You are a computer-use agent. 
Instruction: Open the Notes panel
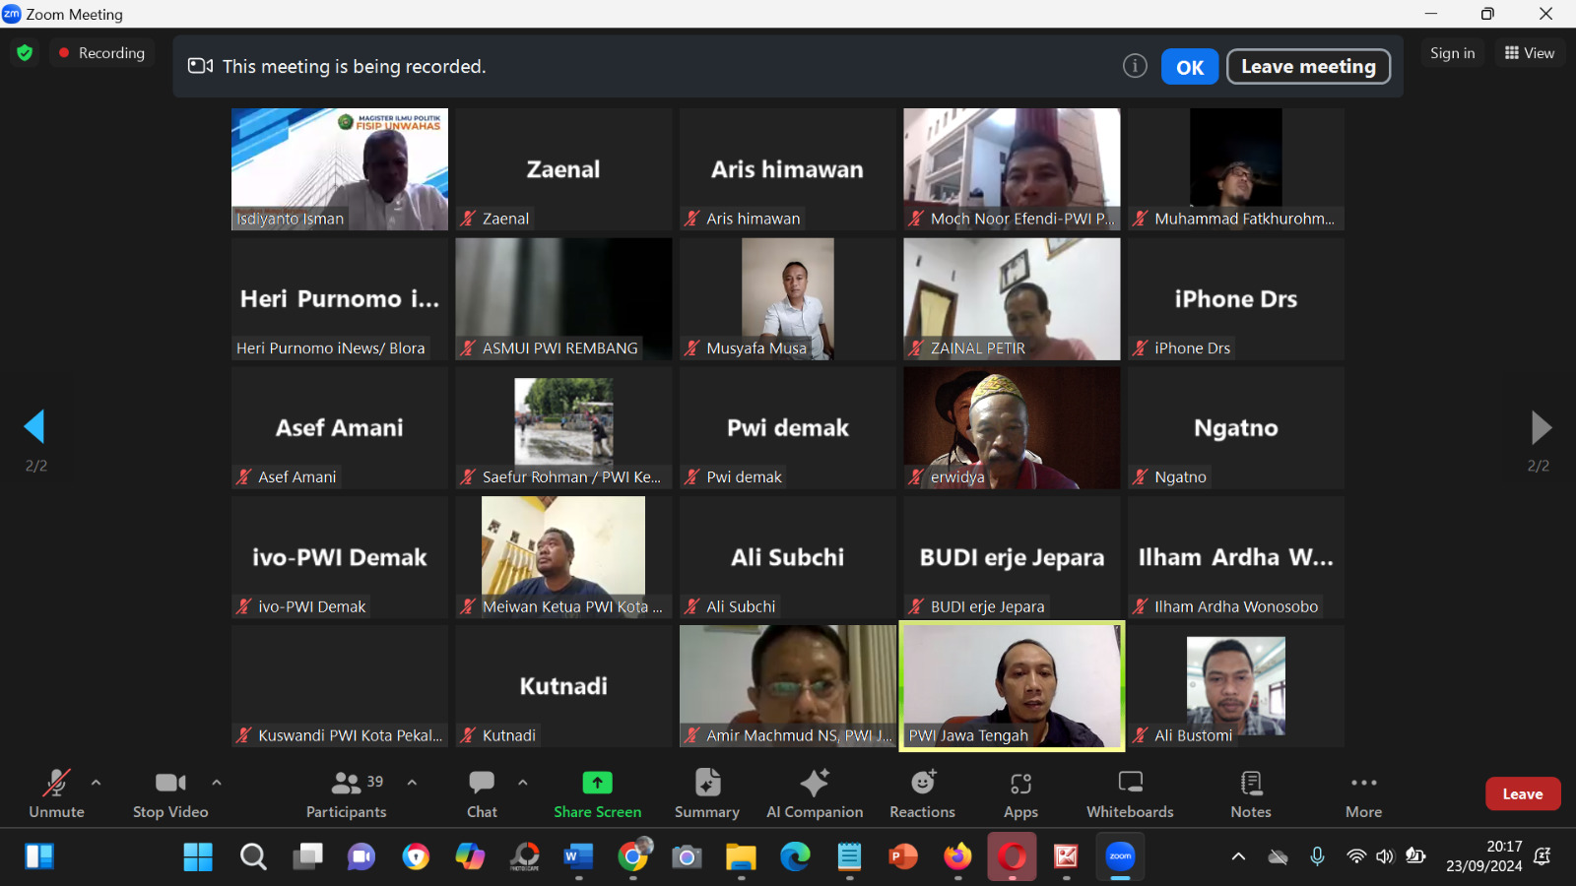pos(1251,793)
